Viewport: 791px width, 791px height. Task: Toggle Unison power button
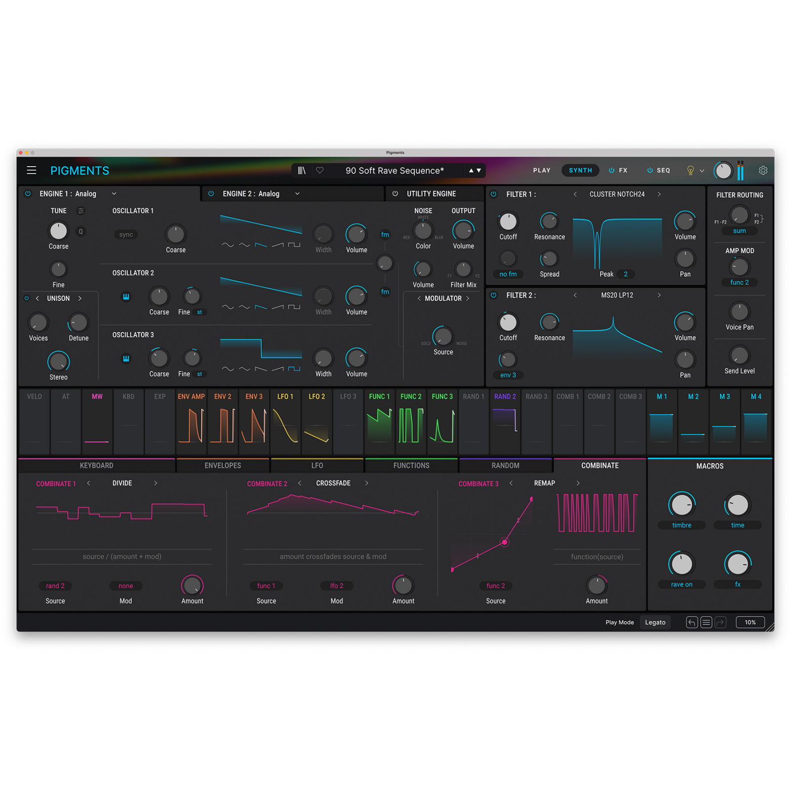point(27,298)
